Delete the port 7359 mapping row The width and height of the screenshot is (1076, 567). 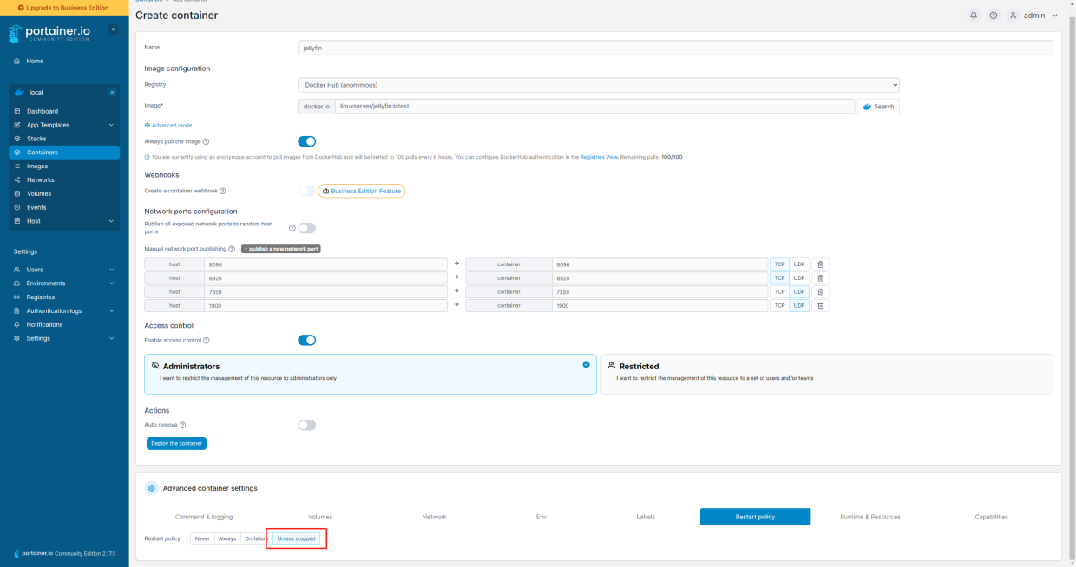pos(821,292)
